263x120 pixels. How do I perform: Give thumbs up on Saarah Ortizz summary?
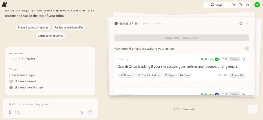tap(219, 75)
